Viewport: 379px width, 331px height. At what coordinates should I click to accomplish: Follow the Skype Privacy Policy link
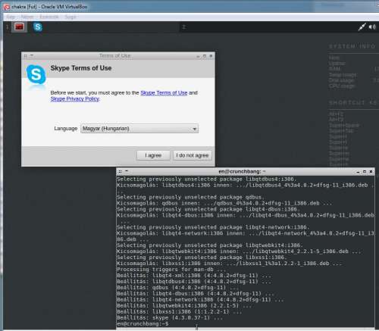click(75, 99)
